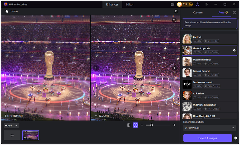Open export settings gear icon
This screenshot has height=145, width=240.
(236, 138)
